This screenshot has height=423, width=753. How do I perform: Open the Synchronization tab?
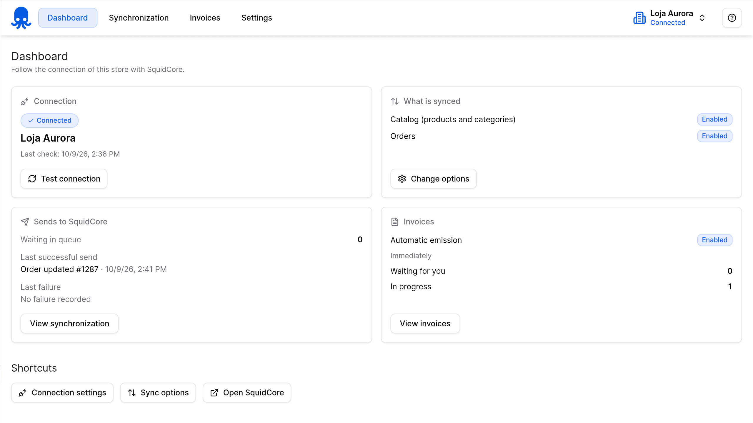[139, 18]
